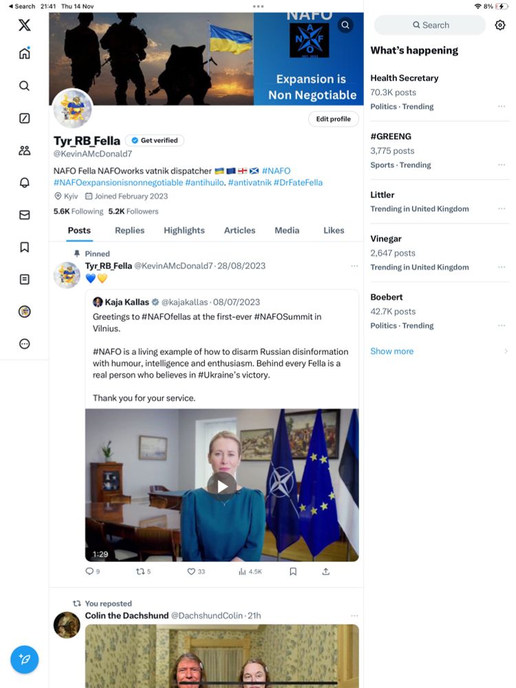Click the Edit profile button

(x=334, y=119)
